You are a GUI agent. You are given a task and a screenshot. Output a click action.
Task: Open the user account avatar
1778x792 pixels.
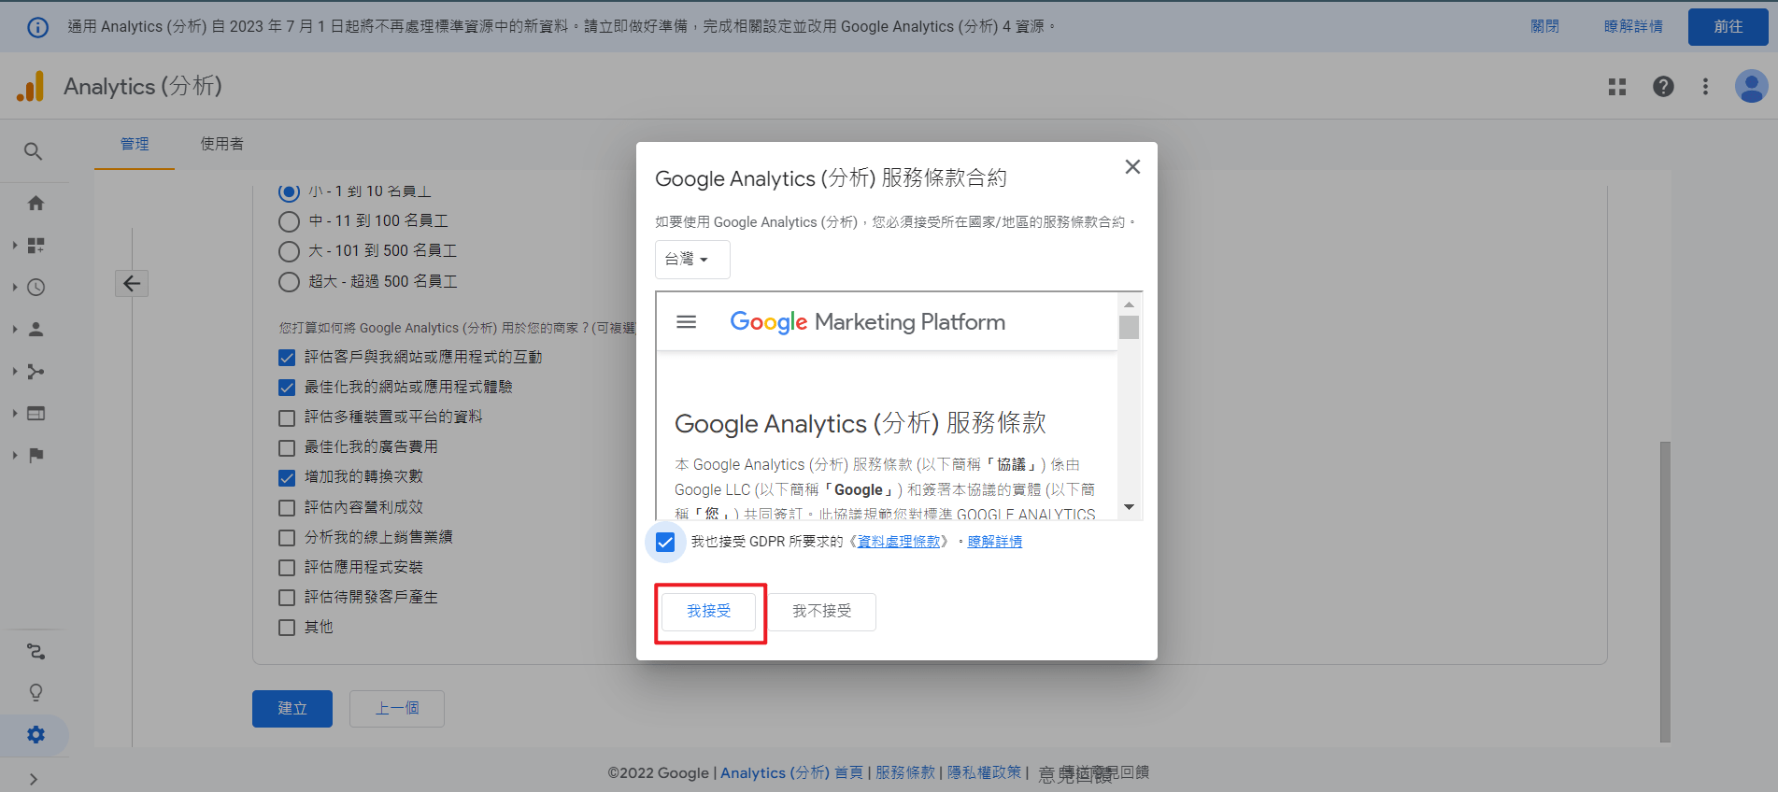[x=1751, y=86]
